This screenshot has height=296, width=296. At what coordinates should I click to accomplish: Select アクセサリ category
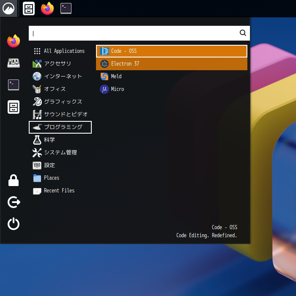click(x=60, y=63)
